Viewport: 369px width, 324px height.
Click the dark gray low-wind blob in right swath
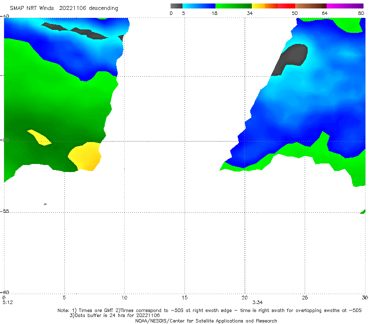tap(291, 59)
